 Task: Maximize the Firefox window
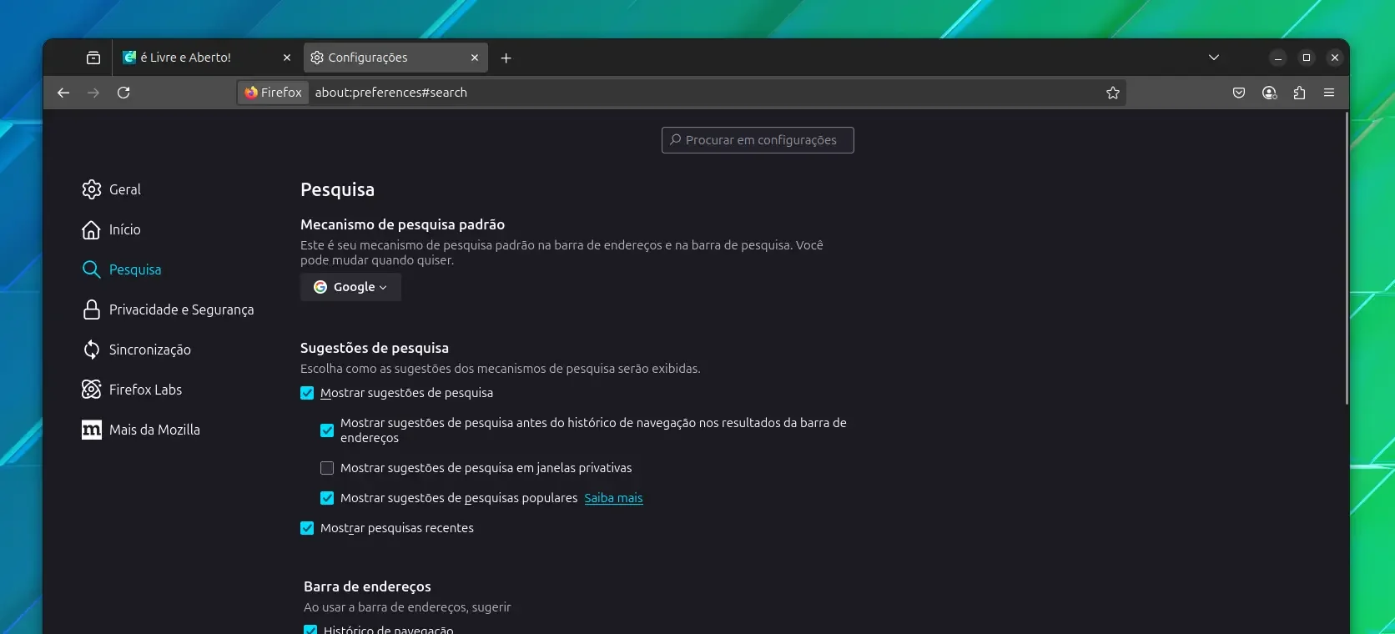pos(1307,58)
